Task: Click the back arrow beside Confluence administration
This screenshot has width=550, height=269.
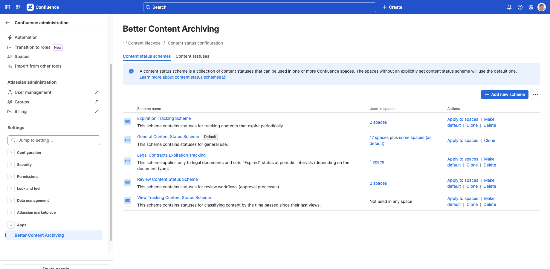Action: click(x=8, y=23)
